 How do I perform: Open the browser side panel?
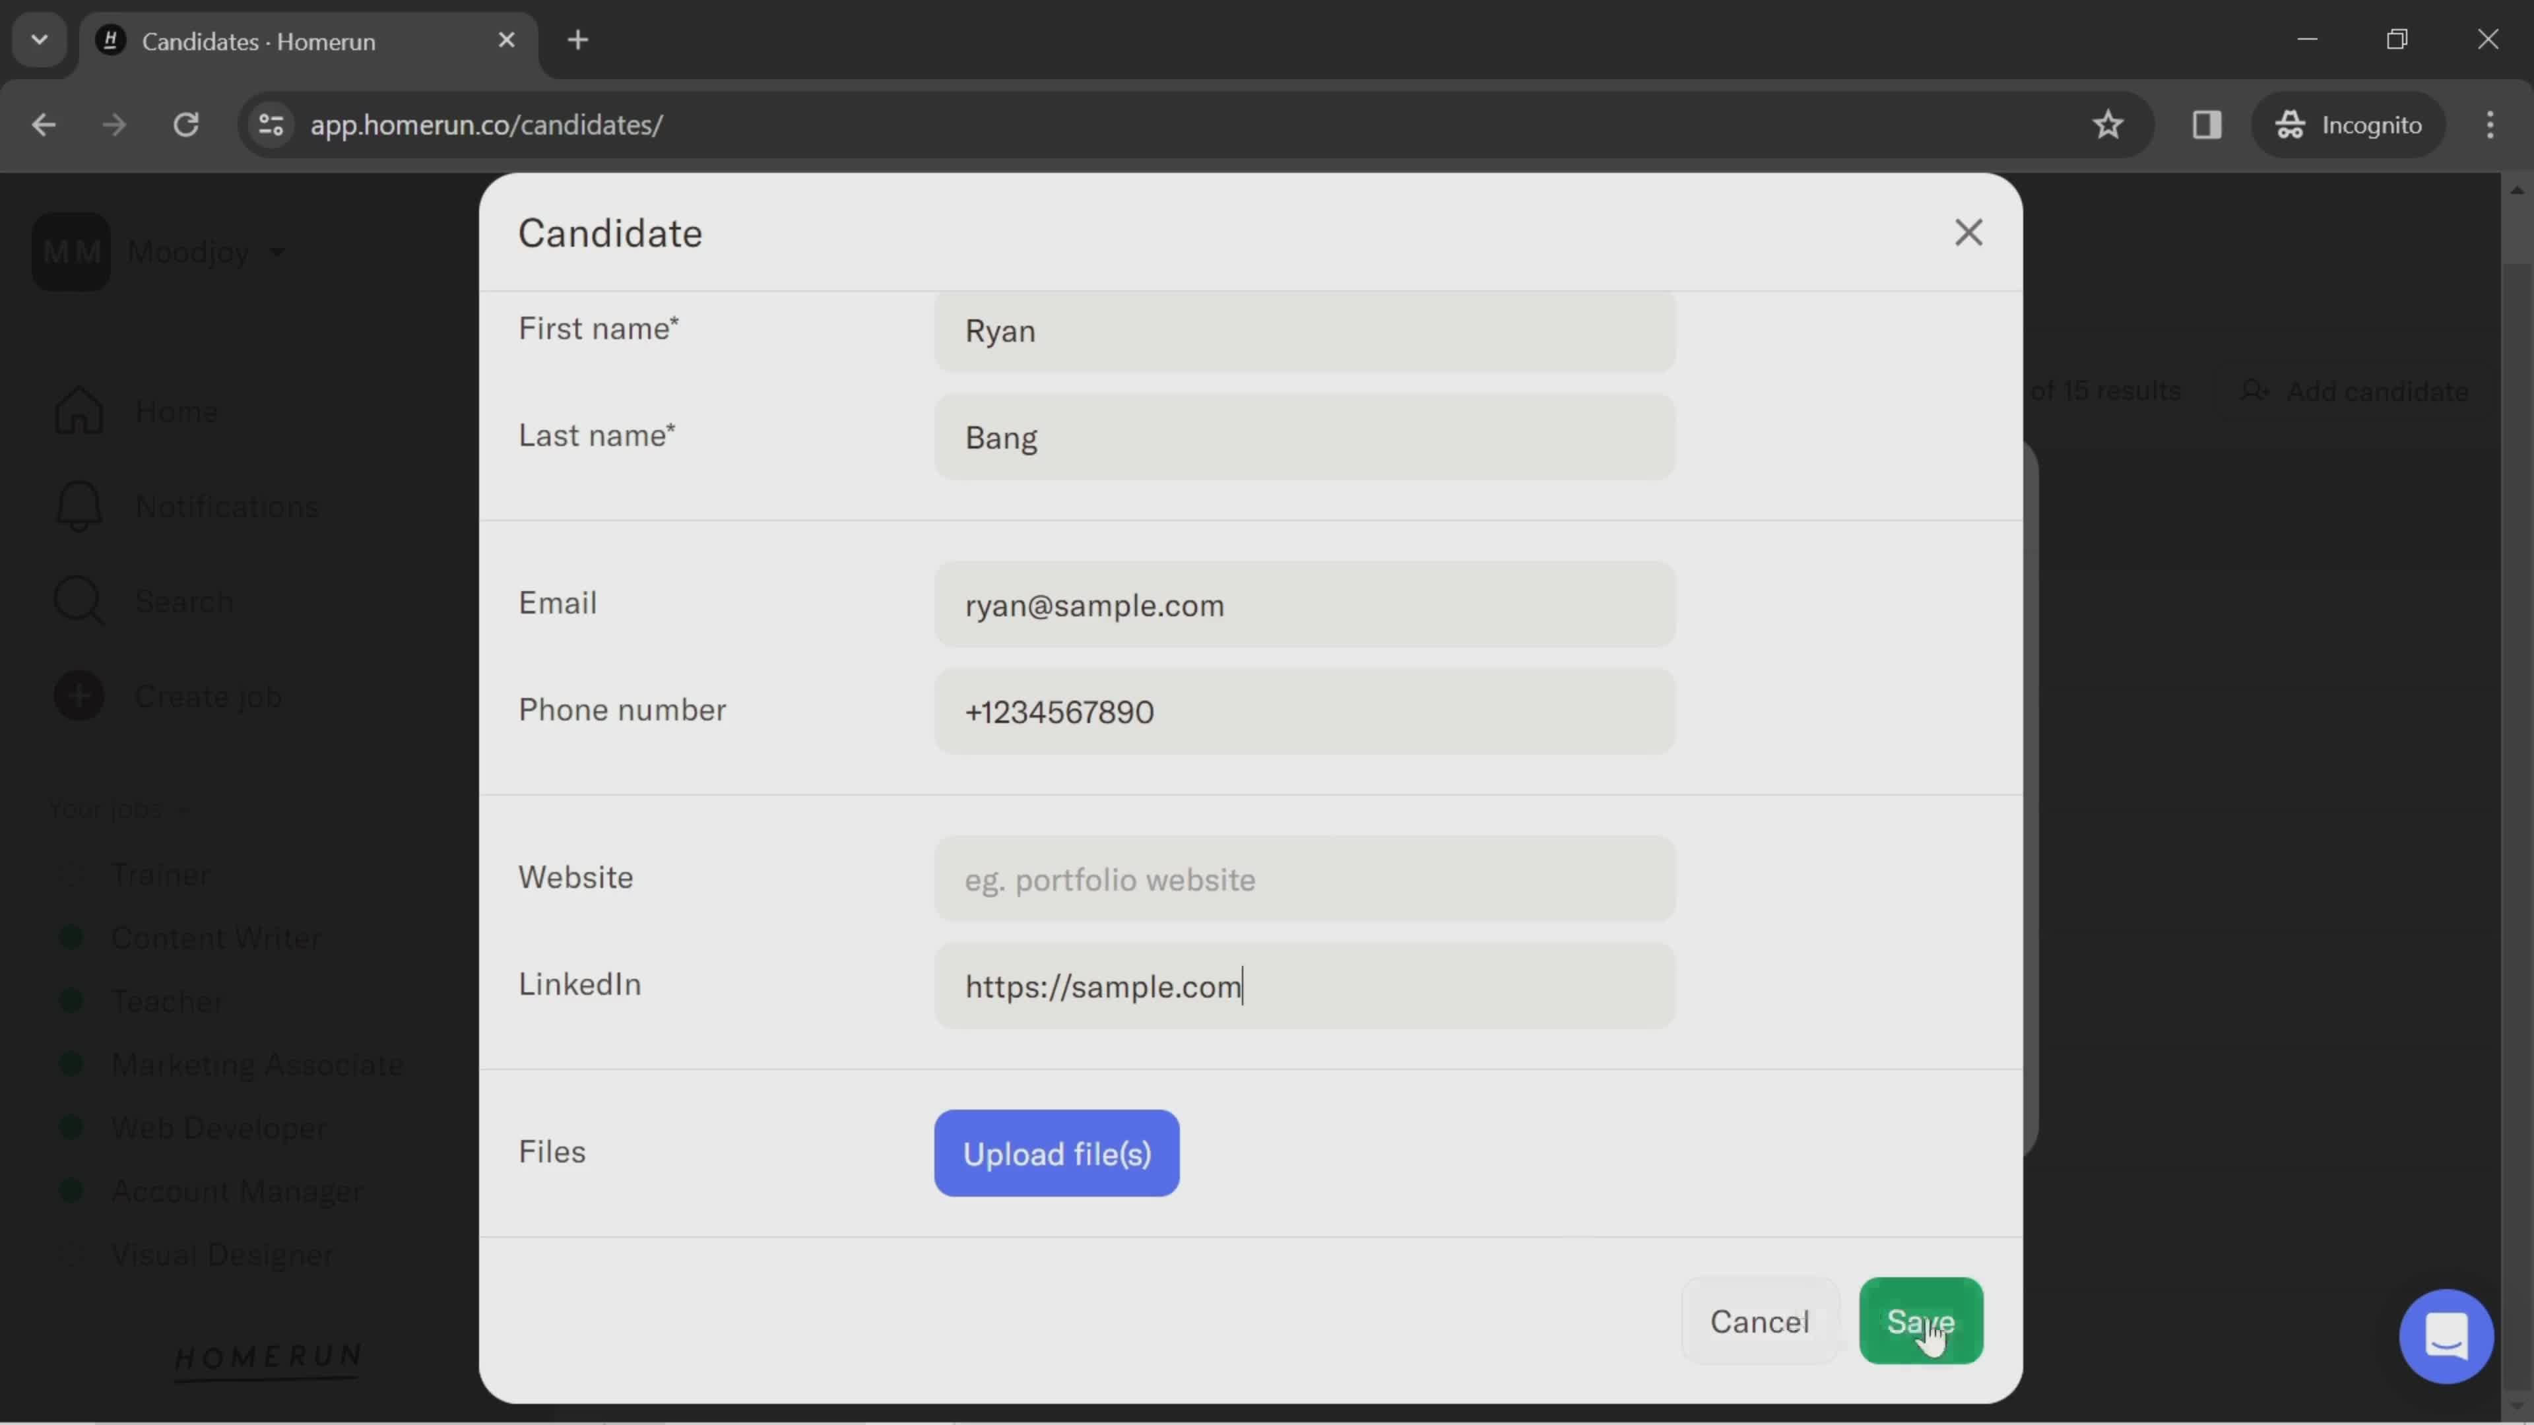[x=2207, y=125]
